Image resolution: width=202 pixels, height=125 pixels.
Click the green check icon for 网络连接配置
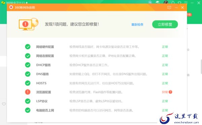pyautogui.click(x=28, y=56)
